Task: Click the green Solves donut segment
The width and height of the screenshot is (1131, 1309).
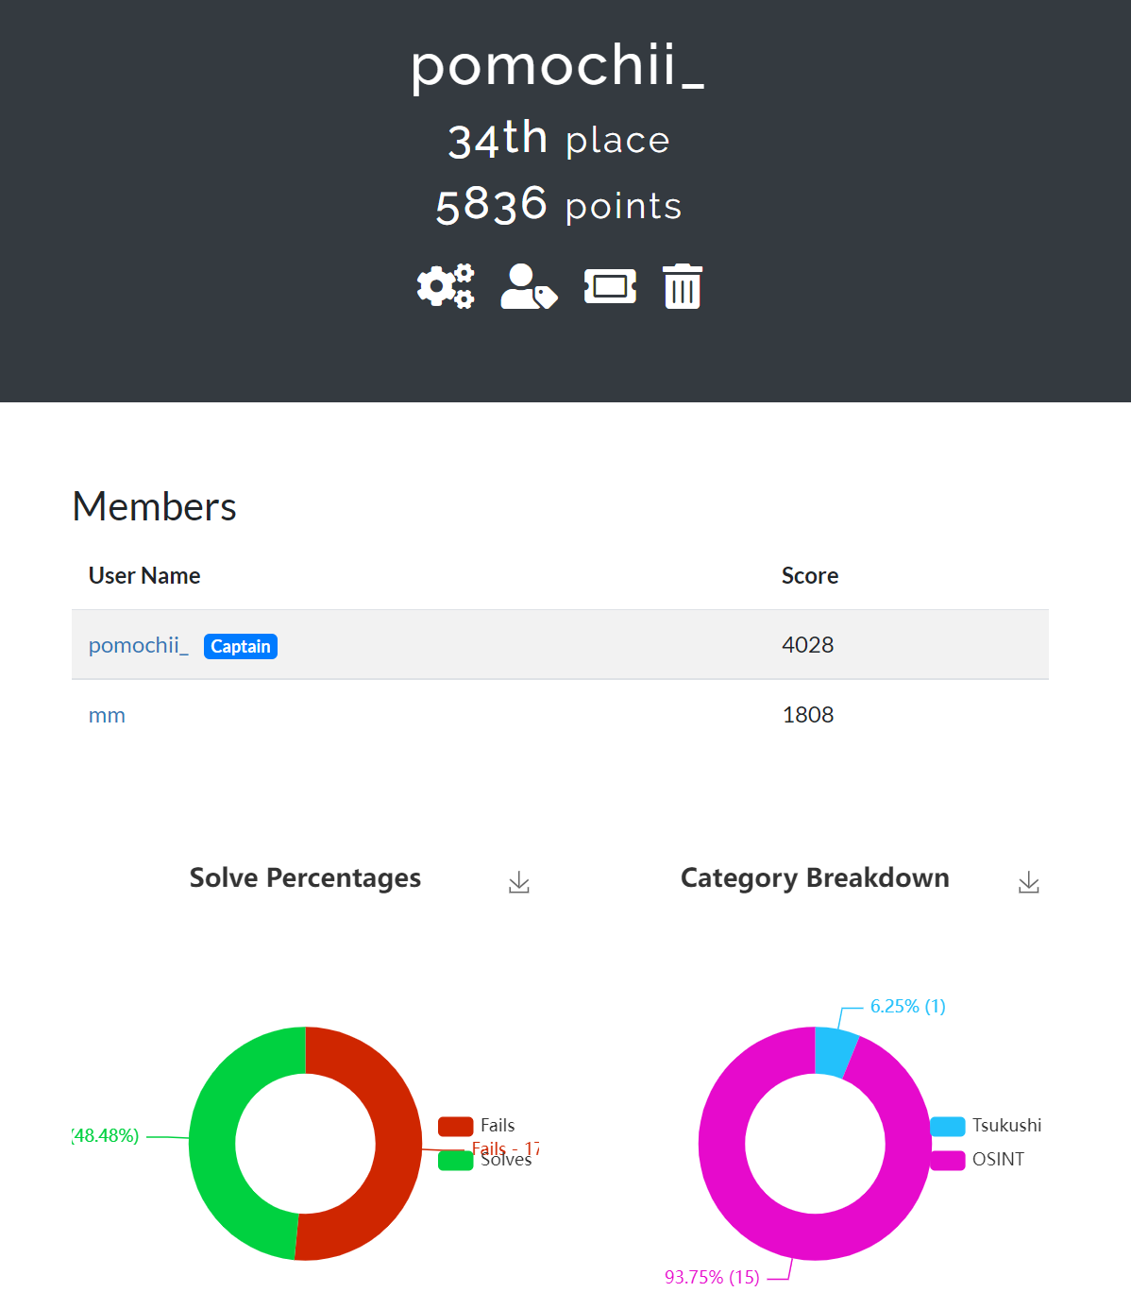Action: [x=212, y=1144]
